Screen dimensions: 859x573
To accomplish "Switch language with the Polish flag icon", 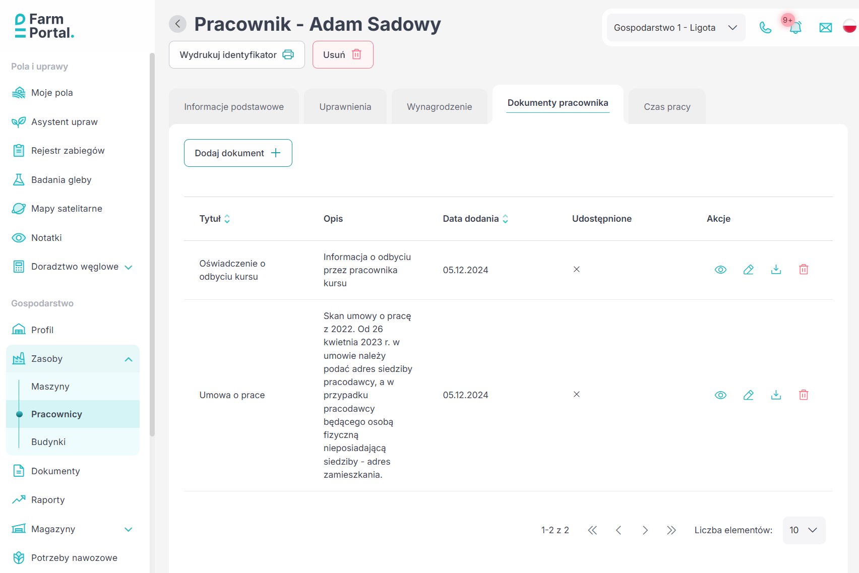I will [850, 26].
